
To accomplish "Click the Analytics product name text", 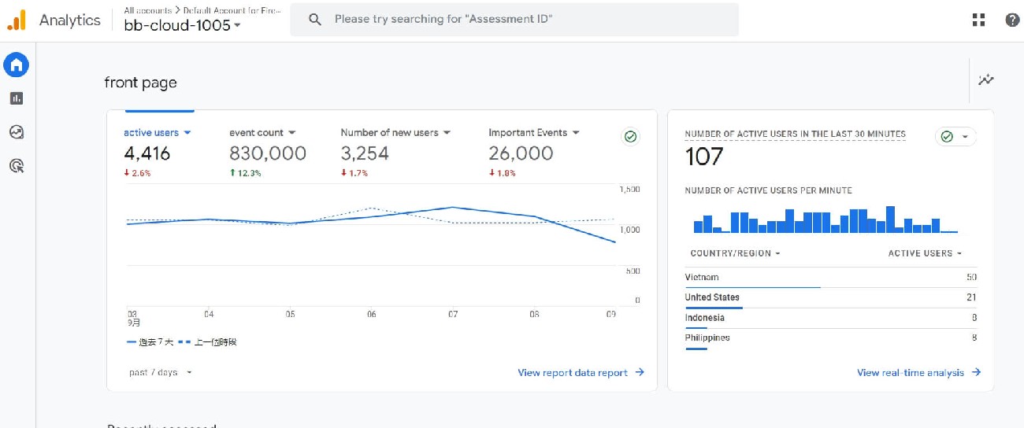I will (x=70, y=20).
